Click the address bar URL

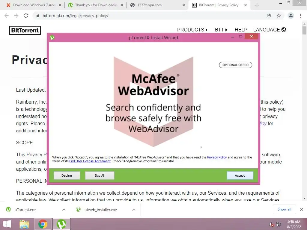tap(76, 16)
